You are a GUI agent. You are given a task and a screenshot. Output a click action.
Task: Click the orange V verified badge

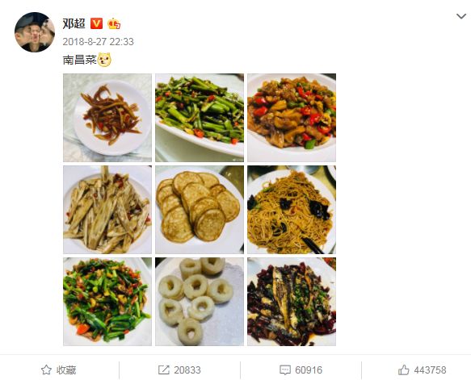click(96, 23)
